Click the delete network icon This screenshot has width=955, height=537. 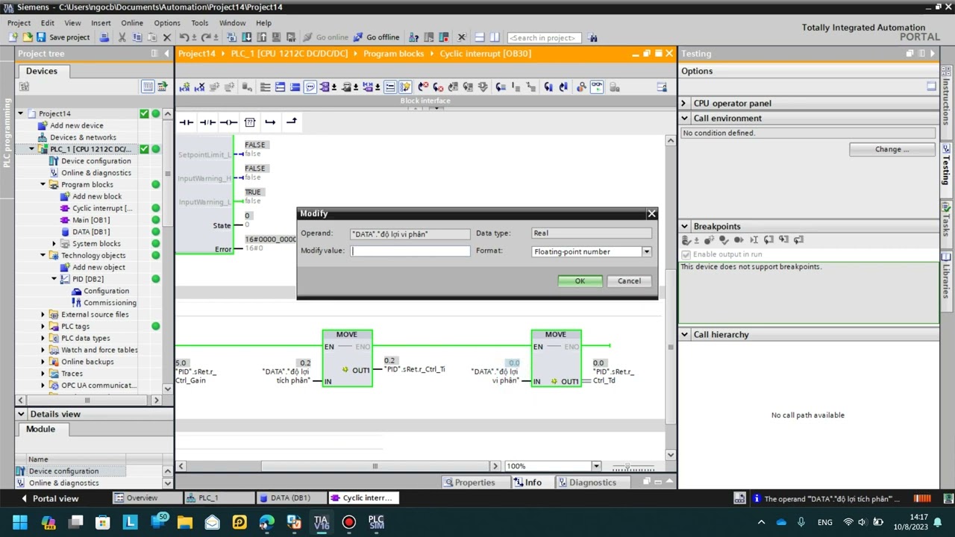199,87
